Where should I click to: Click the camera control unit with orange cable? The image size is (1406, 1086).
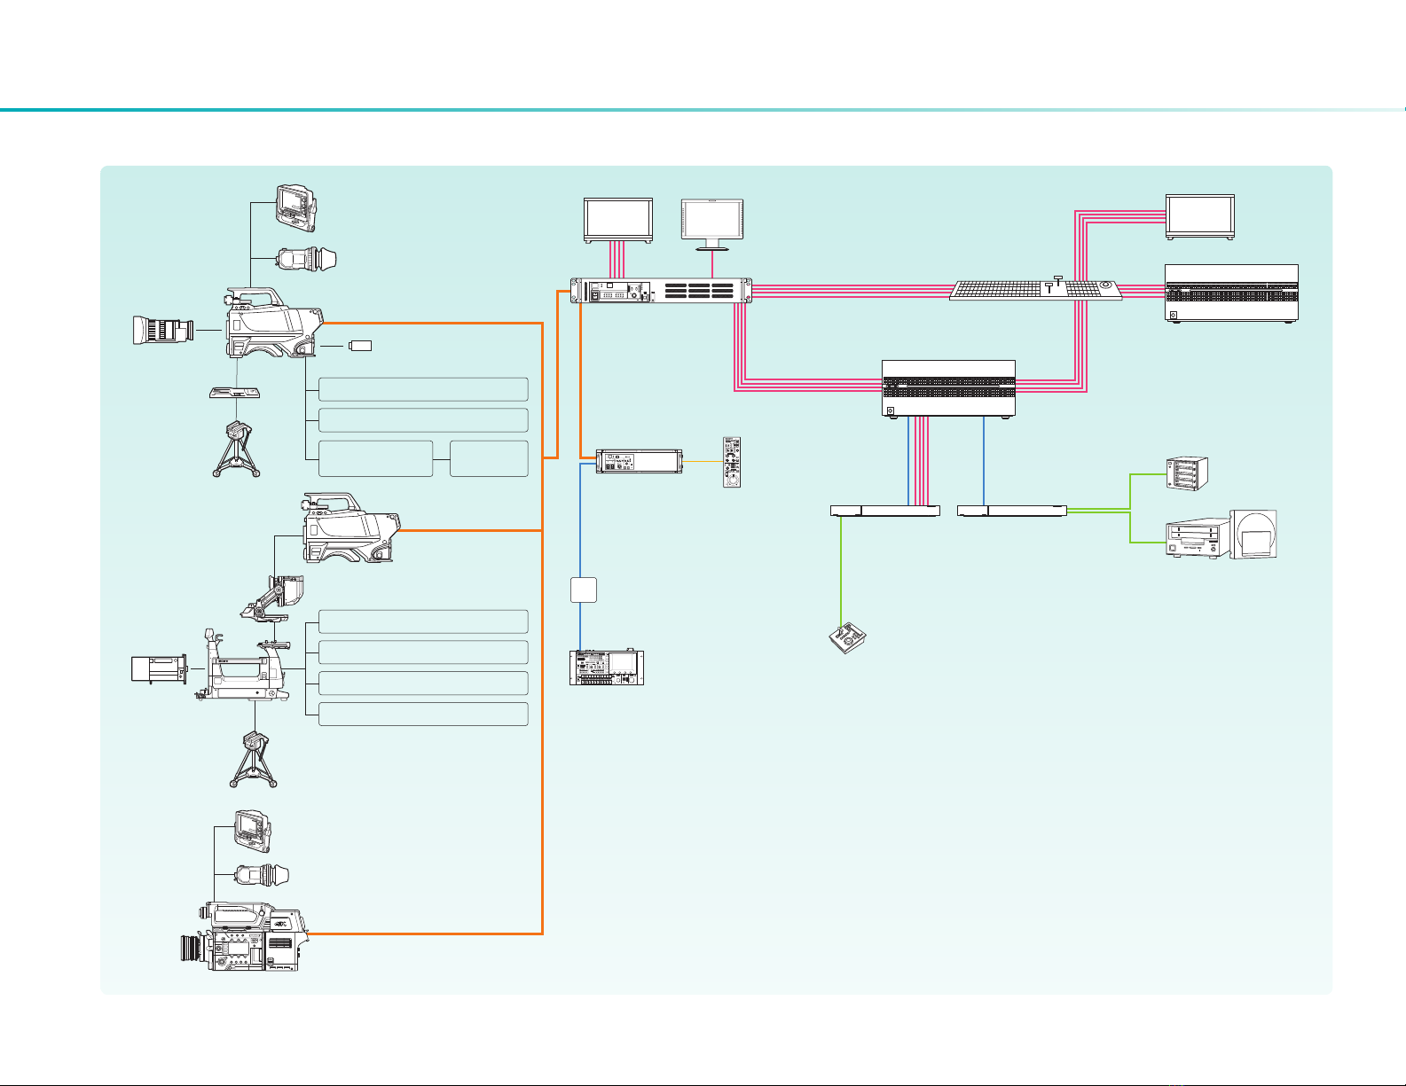coord(638,462)
